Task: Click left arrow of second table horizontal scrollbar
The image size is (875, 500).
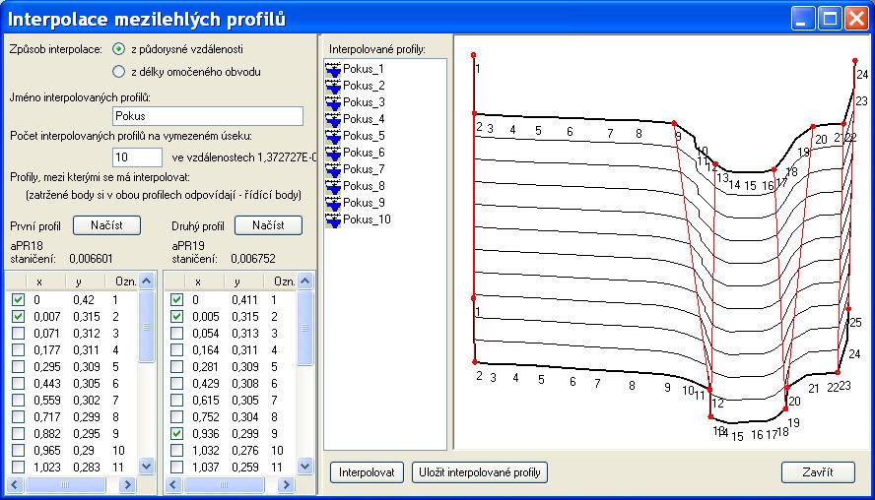Action: [x=173, y=485]
